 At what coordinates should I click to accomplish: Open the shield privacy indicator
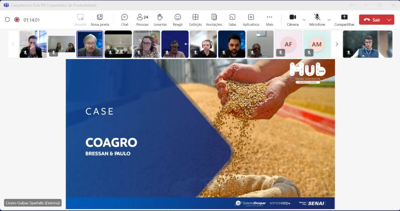(x=7, y=20)
